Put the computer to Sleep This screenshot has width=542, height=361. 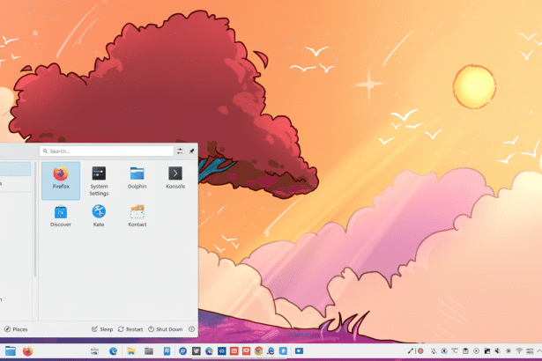102,329
